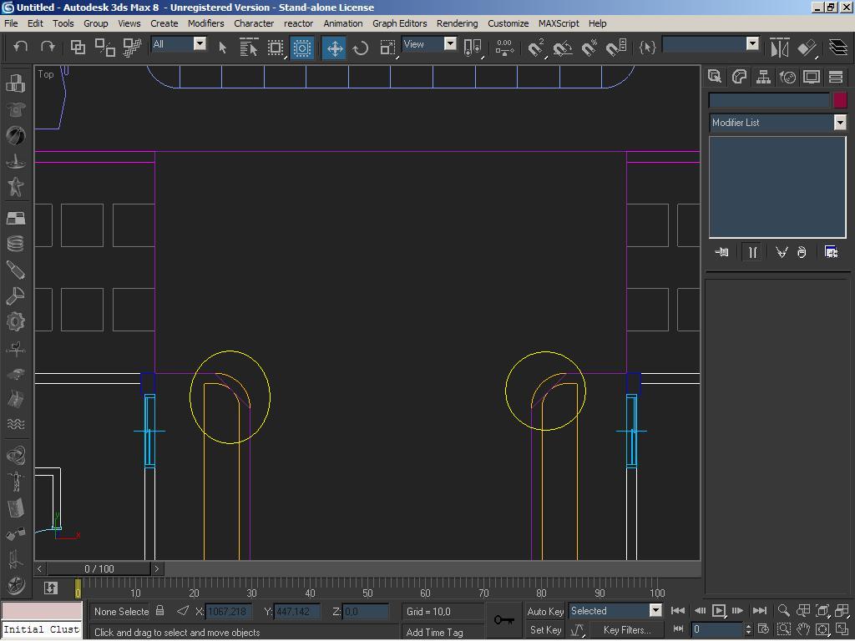This screenshot has height=641, width=855.
Task: Switch to the Modify command panel tab
Action: (x=739, y=77)
